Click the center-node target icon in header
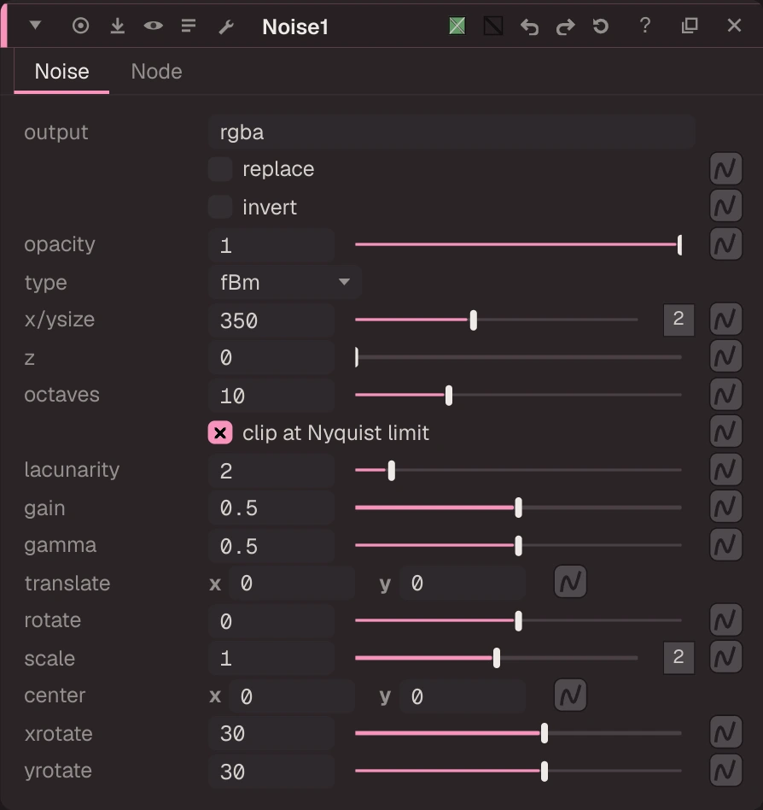This screenshot has height=810, width=763. coord(80,26)
